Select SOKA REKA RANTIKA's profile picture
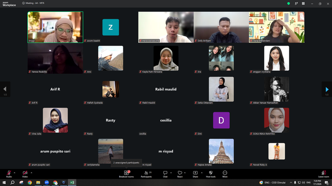Image resolution: width=332 pixels, height=186 pixels. (x=276, y=120)
